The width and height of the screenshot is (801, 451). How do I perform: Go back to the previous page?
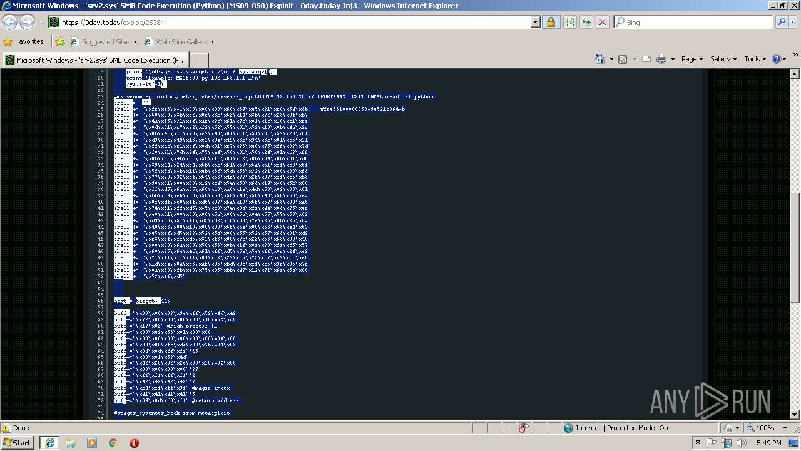click(10, 23)
